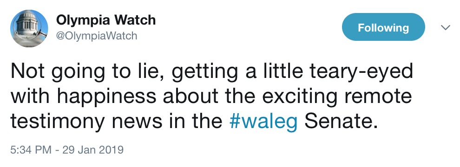Expand the tweet options chevron
460x167 pixels.
point(446,27)
